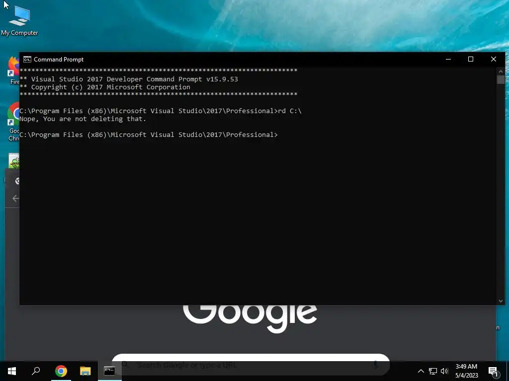This screenshot has width=509, height=381.
Task: Maximize the Command Prompt window
Action: [471, 60]
